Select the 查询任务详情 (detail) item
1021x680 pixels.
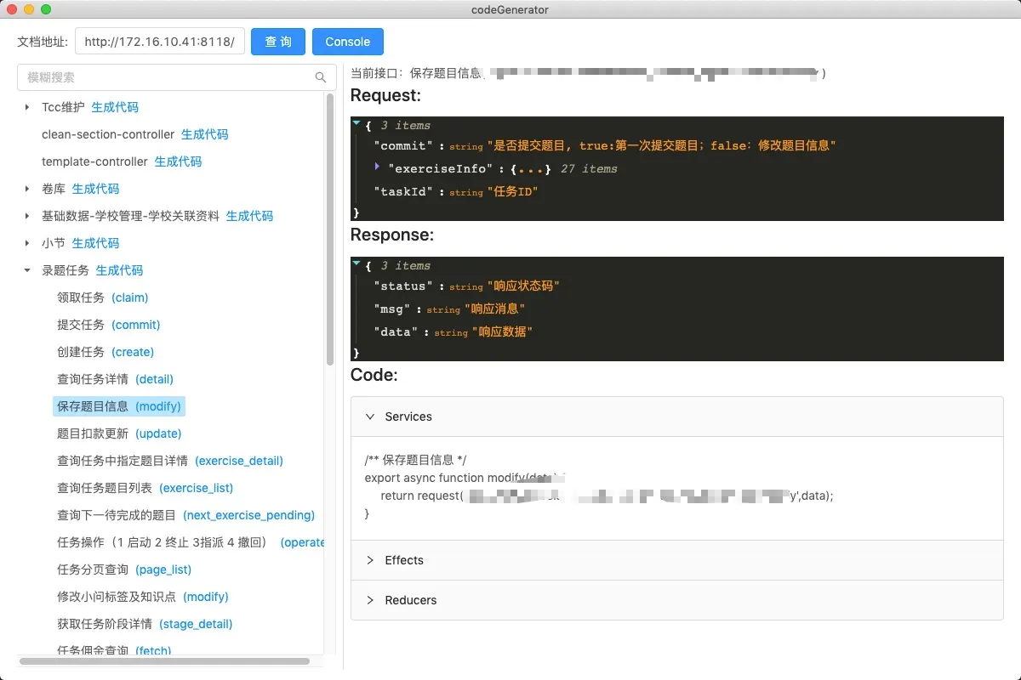115,379
